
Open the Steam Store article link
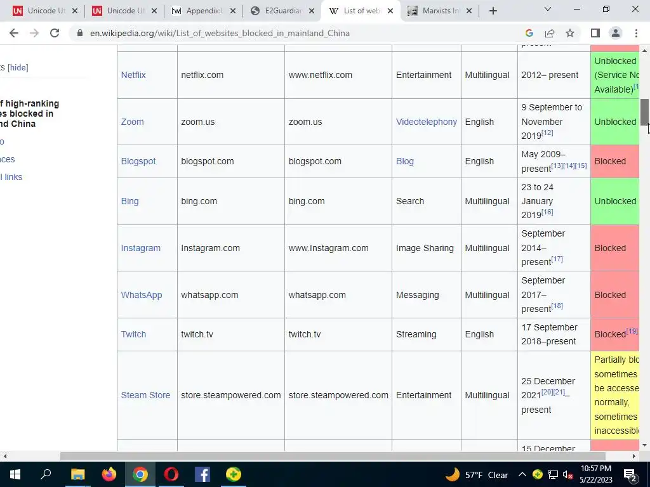[145, 395]
